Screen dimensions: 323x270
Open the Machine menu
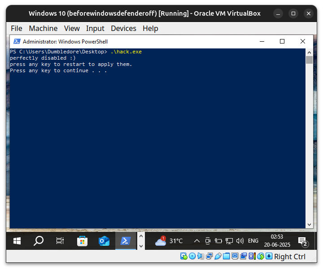(43, 28)
